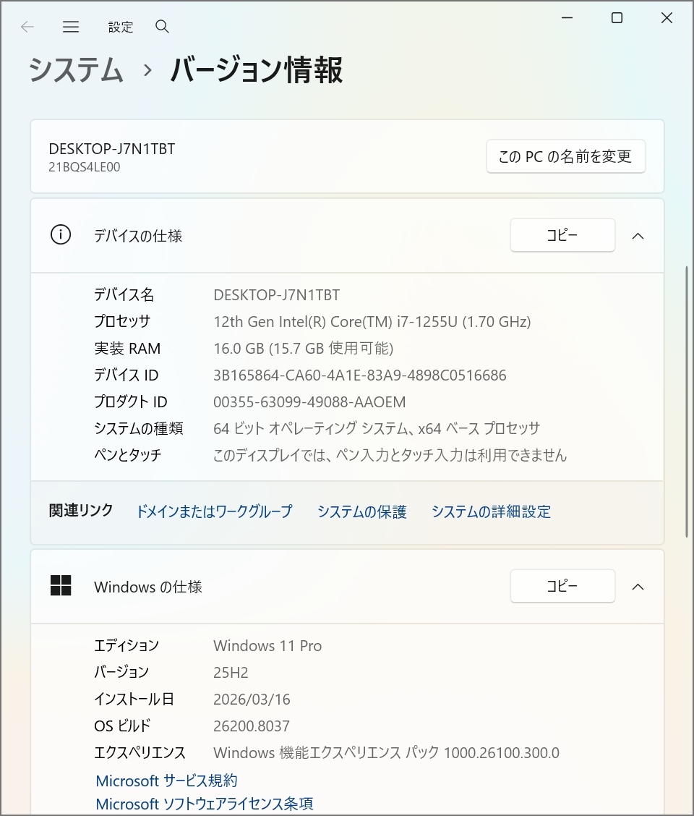
Task: Click the info icon next to デバイスの仕様
Action: 61,235
